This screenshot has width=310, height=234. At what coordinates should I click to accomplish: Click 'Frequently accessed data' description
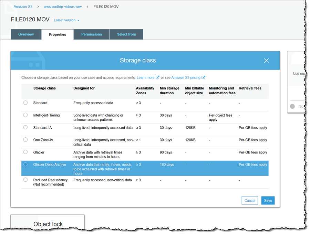tap(93, 103)
